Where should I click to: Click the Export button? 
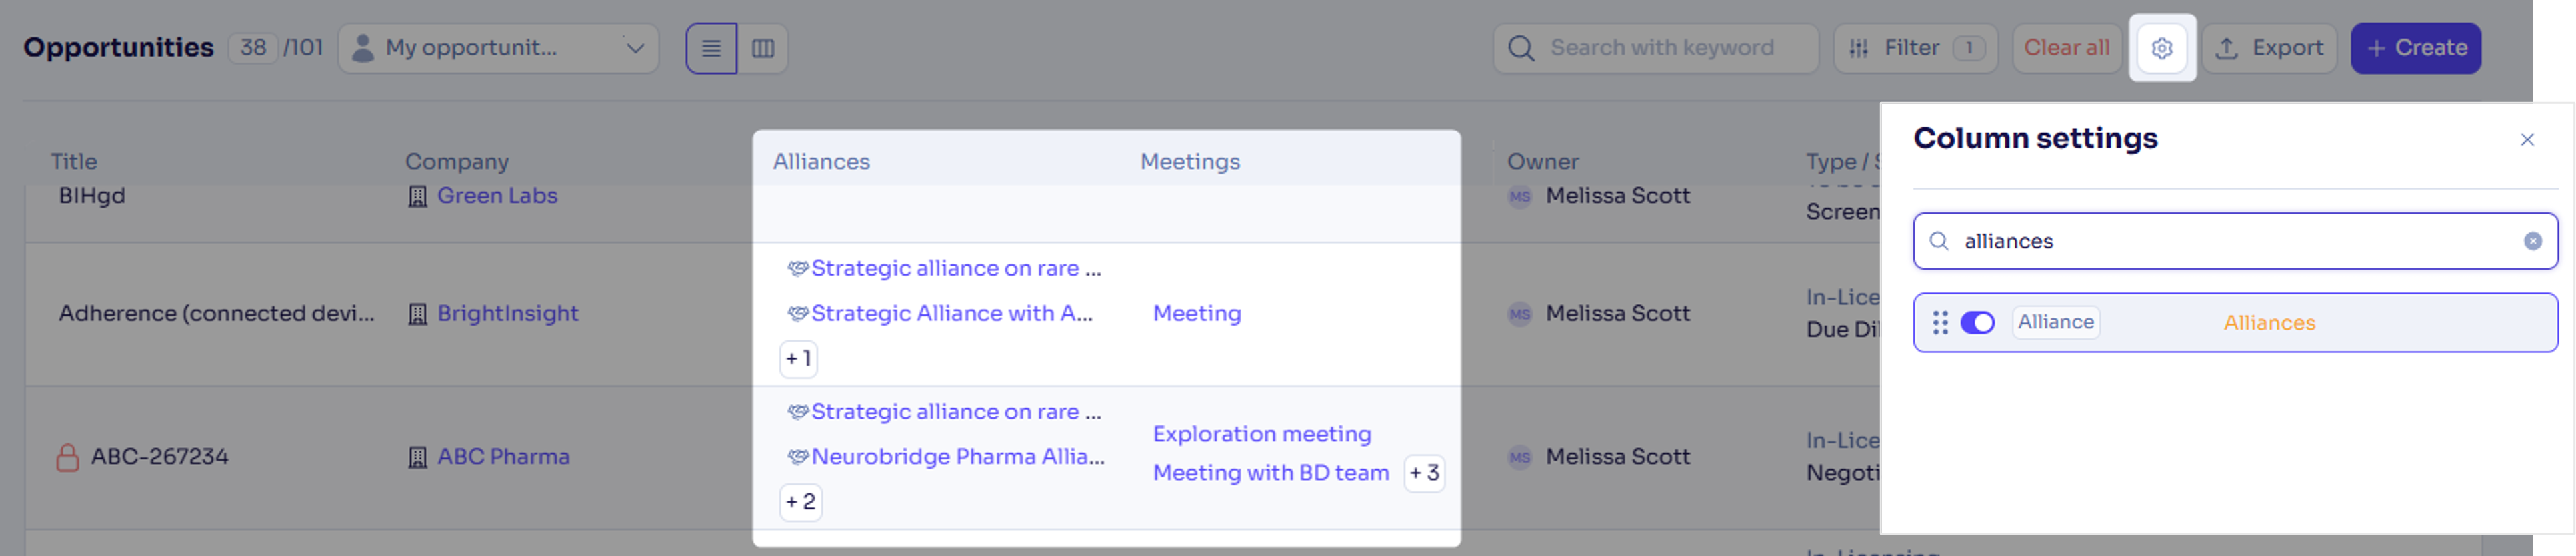[x=2269, y=48]
